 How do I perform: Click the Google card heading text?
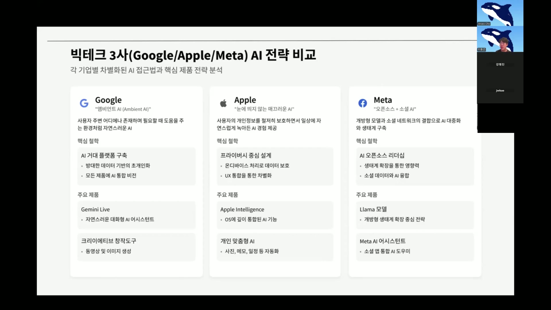[108, 100]
